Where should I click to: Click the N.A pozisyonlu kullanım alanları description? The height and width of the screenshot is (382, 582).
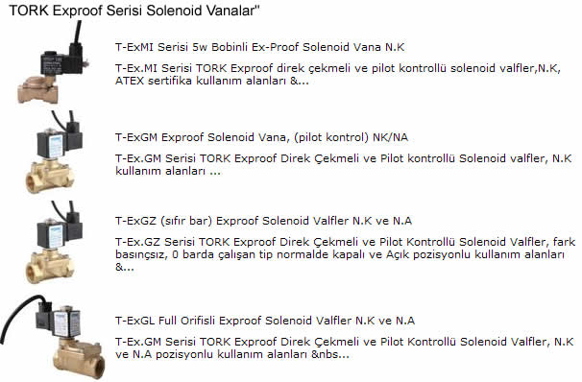tap(345, 347)
